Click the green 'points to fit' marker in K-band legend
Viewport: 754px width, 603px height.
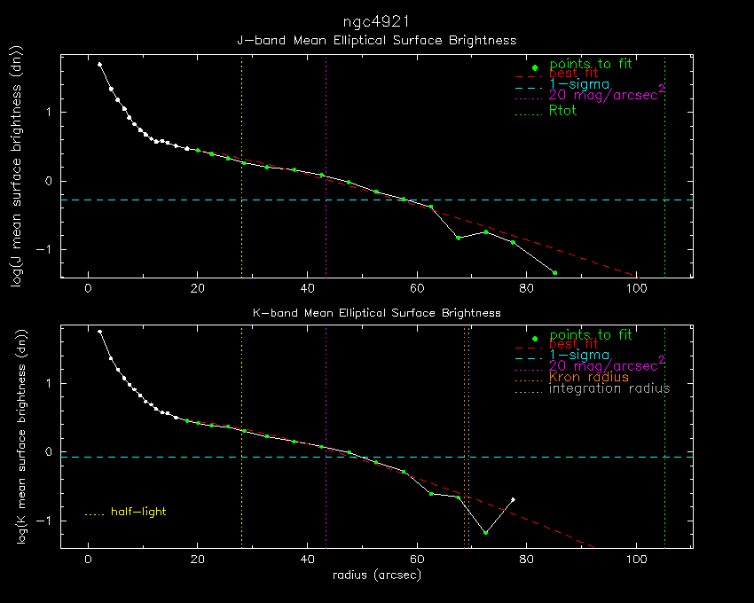535,340
